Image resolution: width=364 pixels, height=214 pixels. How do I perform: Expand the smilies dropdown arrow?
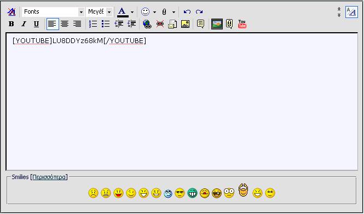click(x=154, y=12)
